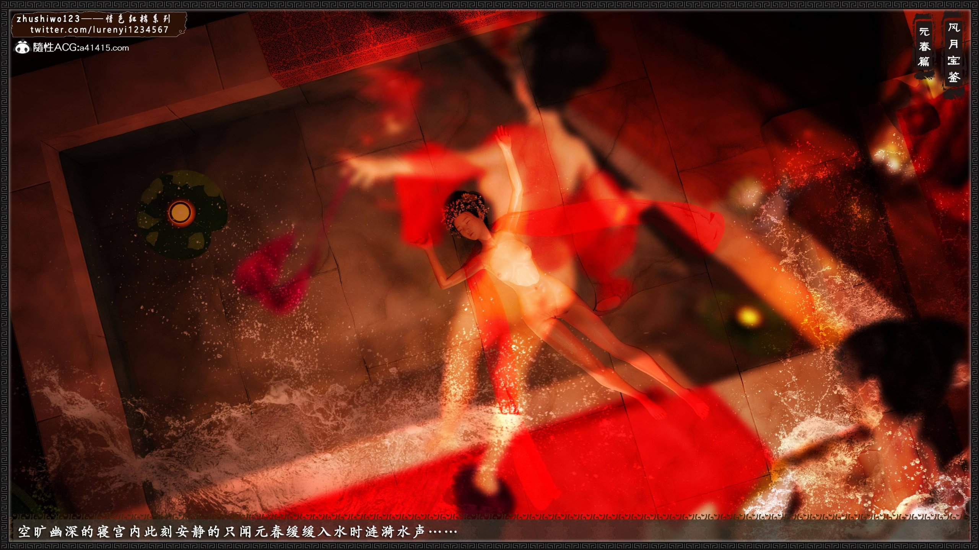Screen dimensions: 979x550
Task: Click the zhushiwo123 author watermark text
Action: pos(48,19)
